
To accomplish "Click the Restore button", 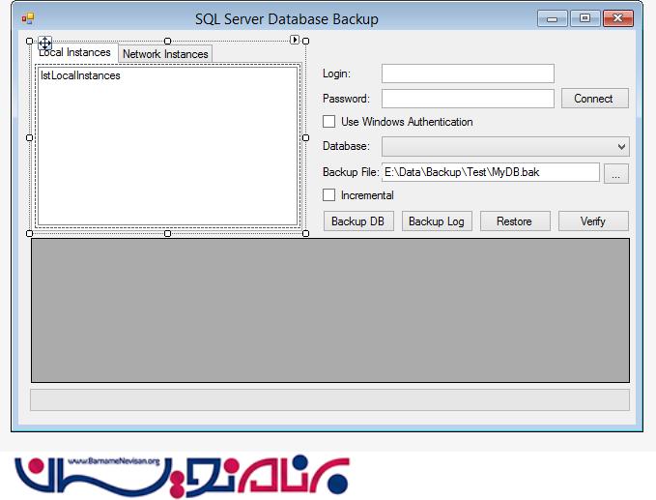I will pyautogui.click(x=514, y=221).
